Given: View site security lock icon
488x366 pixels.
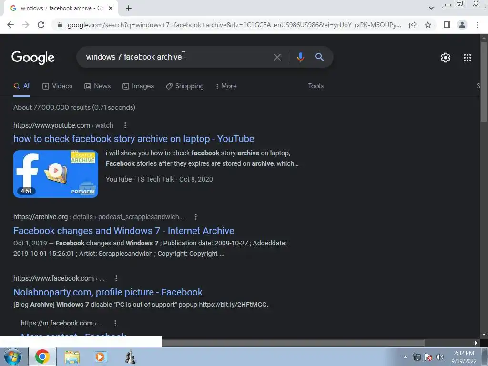Looking at the screenshot, I should [60, 25].
